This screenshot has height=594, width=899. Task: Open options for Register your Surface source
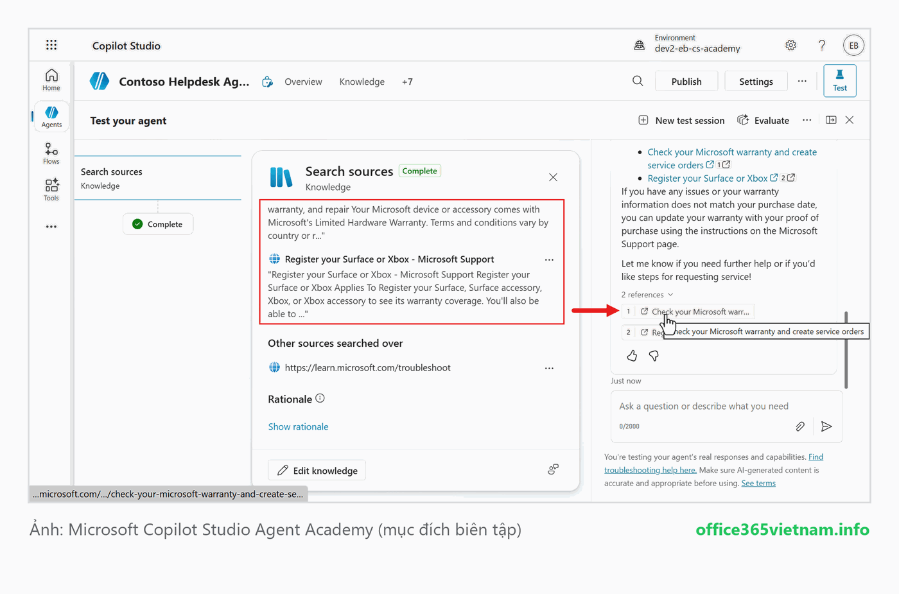549,259
